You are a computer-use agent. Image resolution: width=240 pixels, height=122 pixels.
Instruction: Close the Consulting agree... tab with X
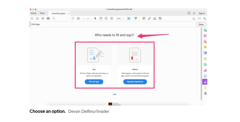69,14
